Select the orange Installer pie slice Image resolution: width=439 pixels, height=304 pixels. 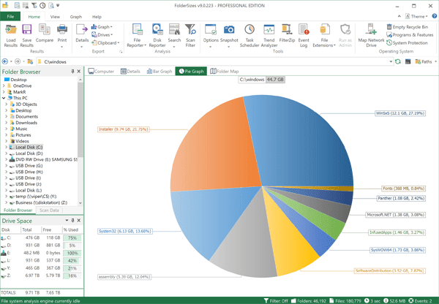tap(216, 148)
